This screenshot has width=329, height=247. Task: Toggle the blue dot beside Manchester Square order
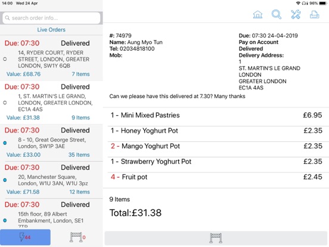5,180
